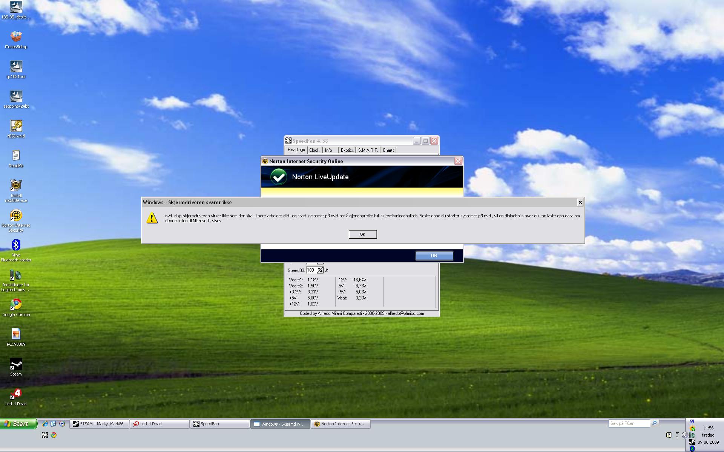Open the SpeedFan Info tab

click(x=328, y=150)
